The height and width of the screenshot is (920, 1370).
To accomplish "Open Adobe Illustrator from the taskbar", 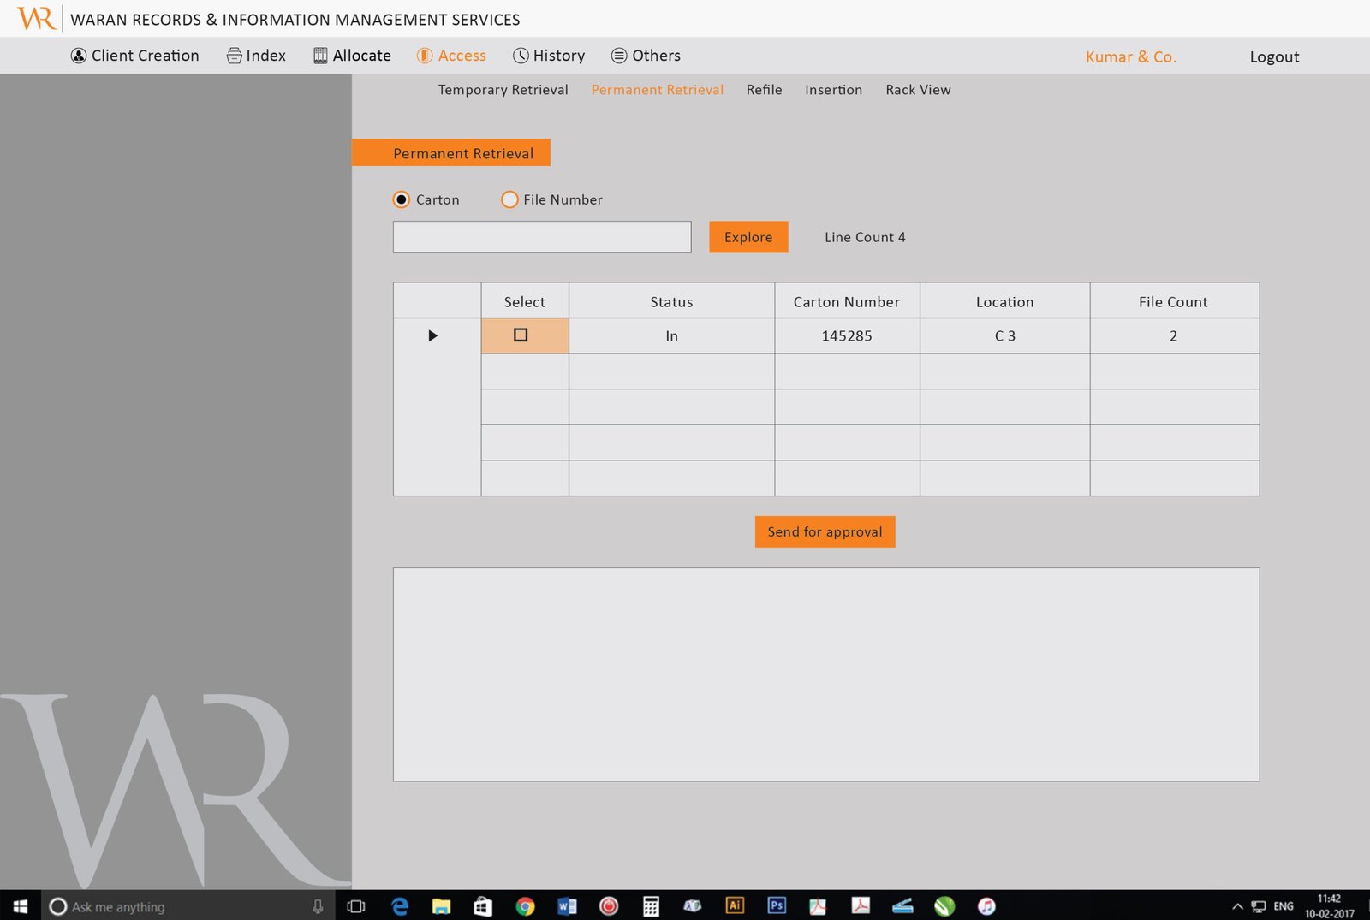I will [735, 905].
